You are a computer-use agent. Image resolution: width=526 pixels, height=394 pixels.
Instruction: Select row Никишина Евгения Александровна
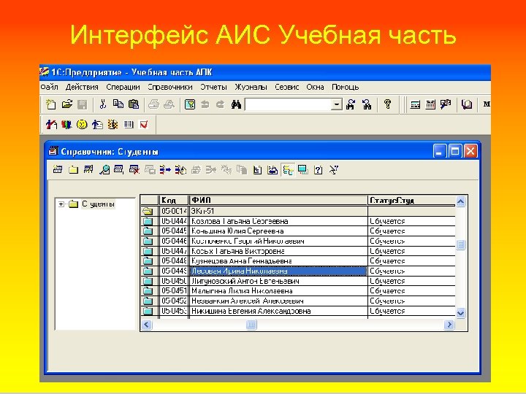tap(298, 311)
